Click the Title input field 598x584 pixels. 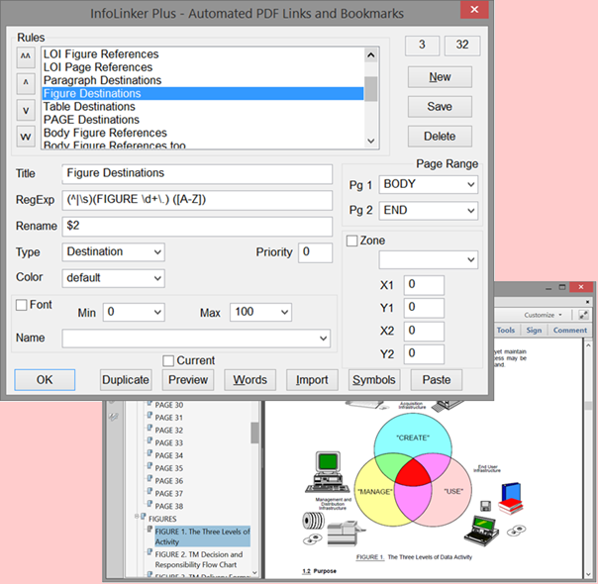coord(197,174)
